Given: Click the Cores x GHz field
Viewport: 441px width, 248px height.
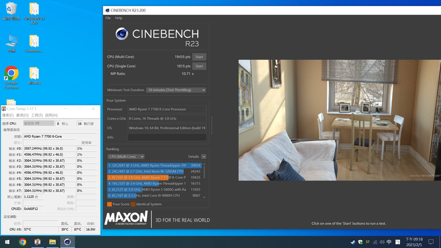Looking at the screenshot, I should click(x=167, y=118).
